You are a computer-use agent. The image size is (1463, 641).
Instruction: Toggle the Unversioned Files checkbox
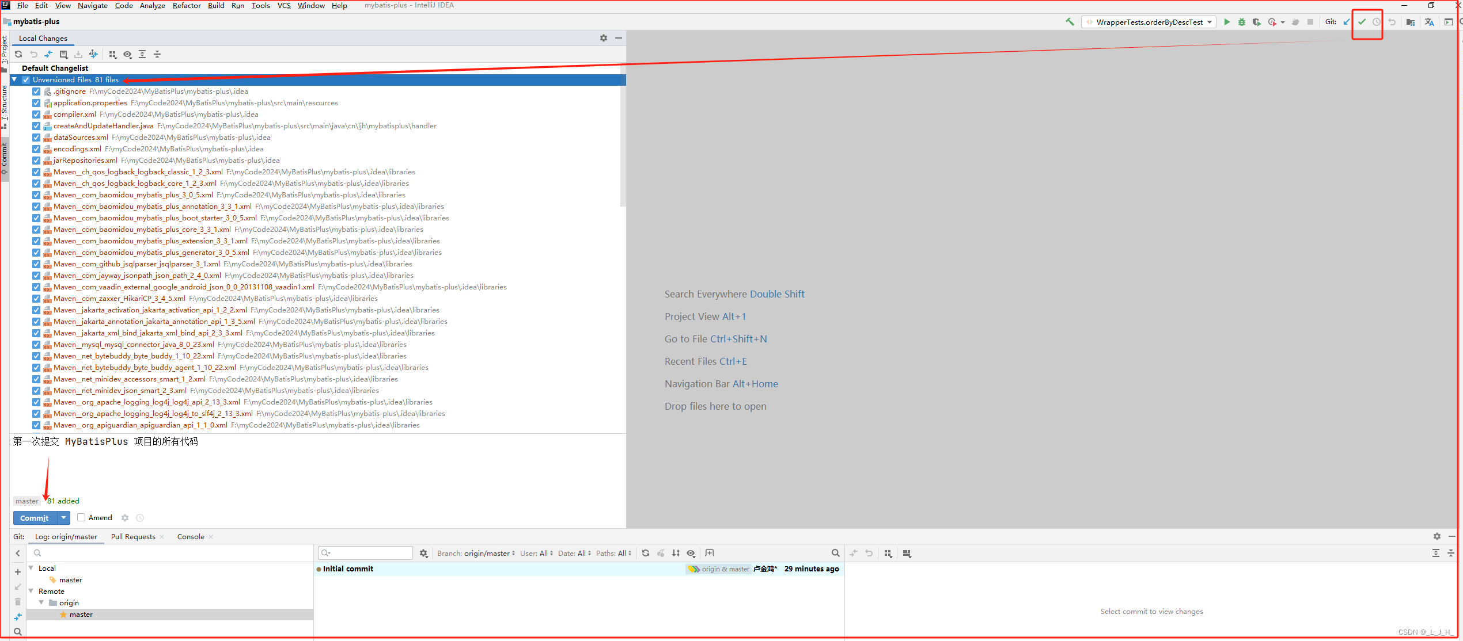point(26,80)
